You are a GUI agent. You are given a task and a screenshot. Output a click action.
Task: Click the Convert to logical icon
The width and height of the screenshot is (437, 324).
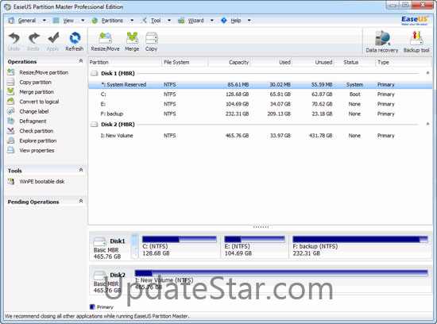11,102
